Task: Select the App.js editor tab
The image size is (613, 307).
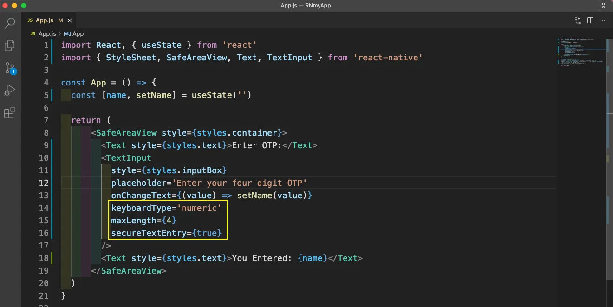Action: [x=50, y=20]
